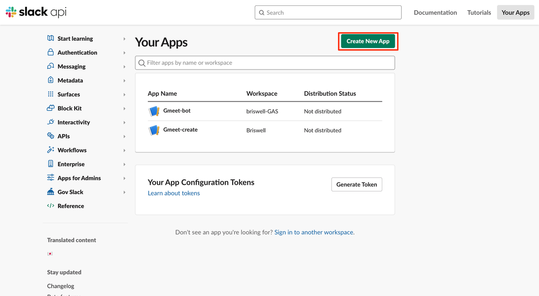Select the Your Apps tab in header

coord(516,13)
